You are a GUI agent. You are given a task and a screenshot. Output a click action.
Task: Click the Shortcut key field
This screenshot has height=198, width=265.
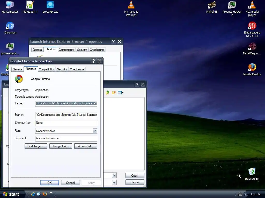[66, 123]
